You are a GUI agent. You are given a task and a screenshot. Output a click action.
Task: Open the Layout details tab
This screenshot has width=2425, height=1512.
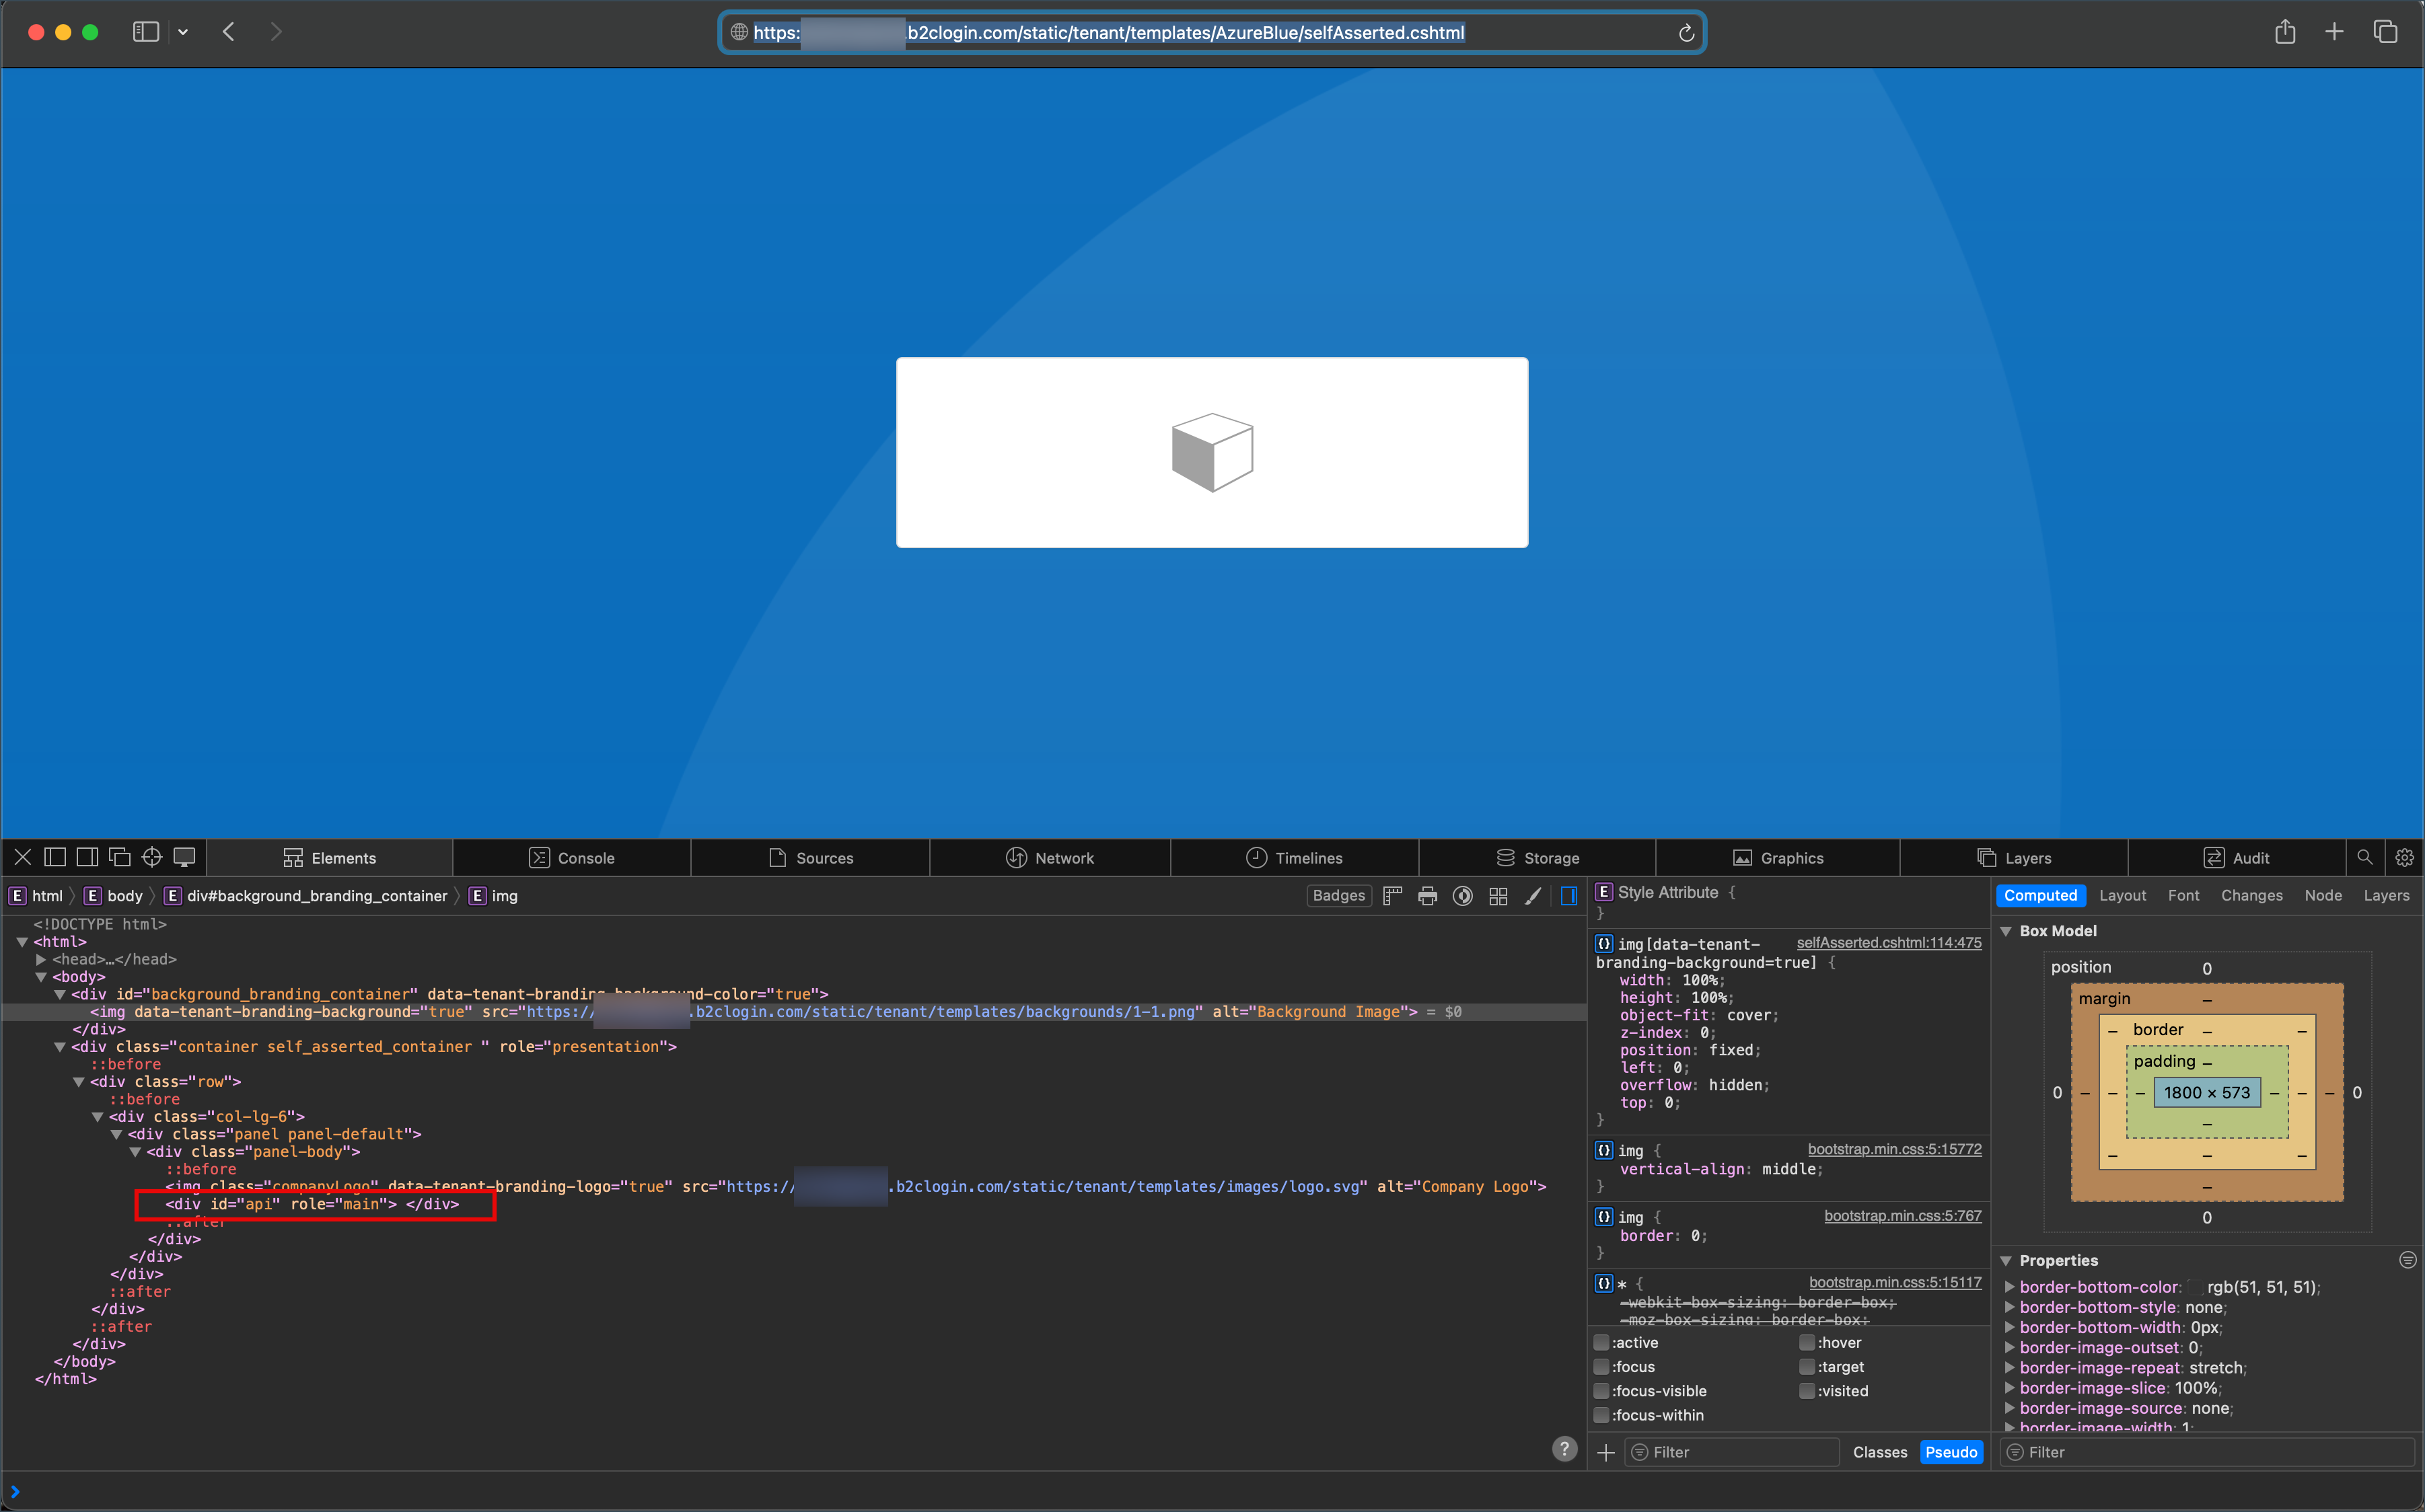[x=2122, y=896]
